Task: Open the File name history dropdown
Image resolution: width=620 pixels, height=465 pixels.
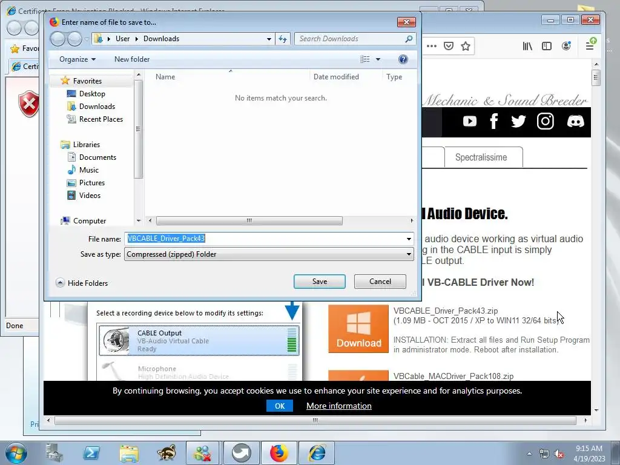Action: (409, 239)
